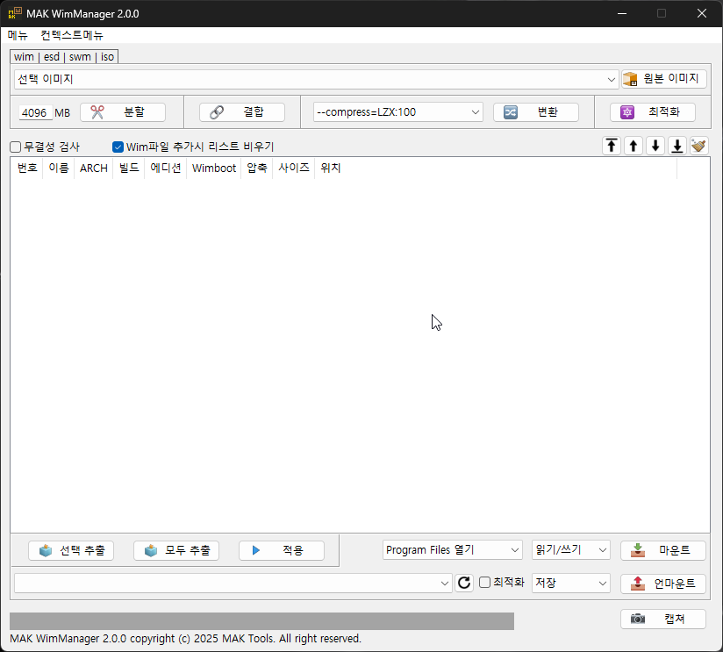
Task: Click the 이름 column header
Action: click(59, 168)
